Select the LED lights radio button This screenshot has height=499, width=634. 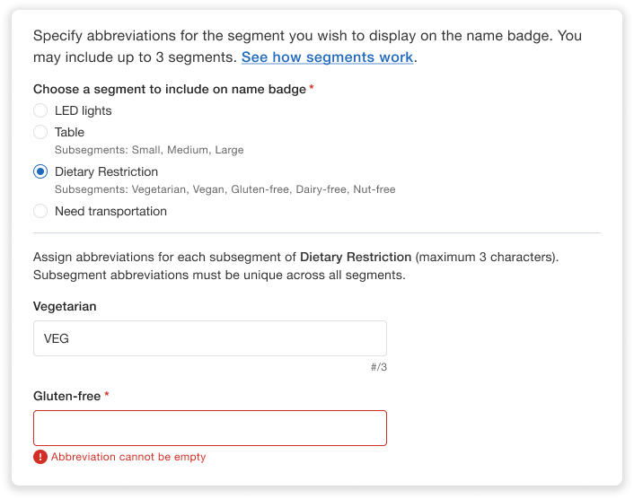40,110
